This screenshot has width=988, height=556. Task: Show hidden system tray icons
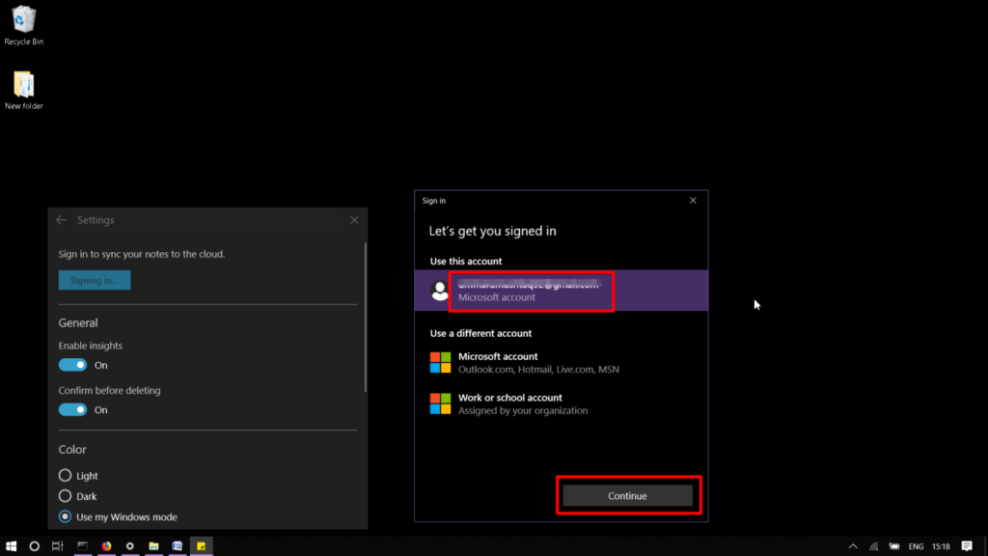click(853, 546)
